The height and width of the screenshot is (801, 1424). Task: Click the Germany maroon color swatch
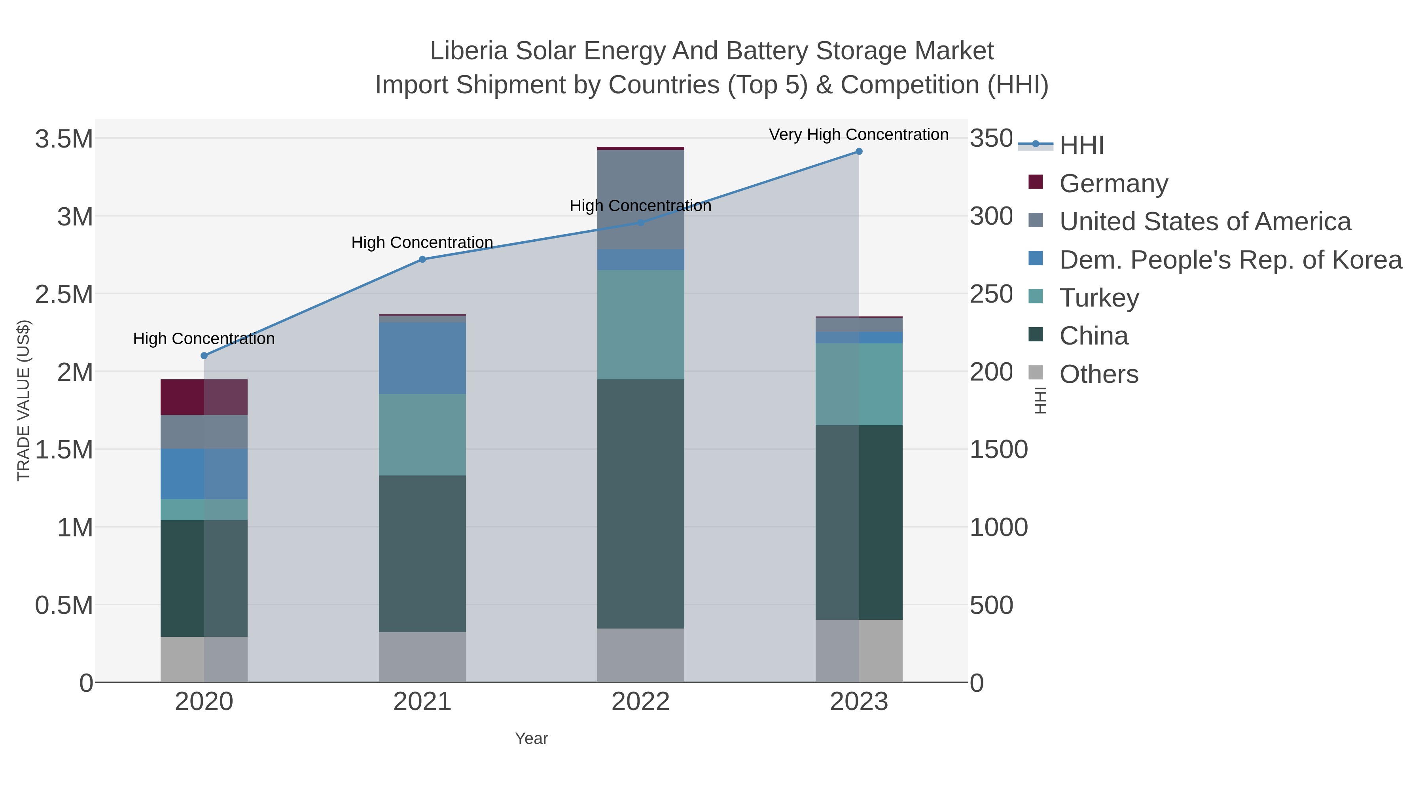1036,182
